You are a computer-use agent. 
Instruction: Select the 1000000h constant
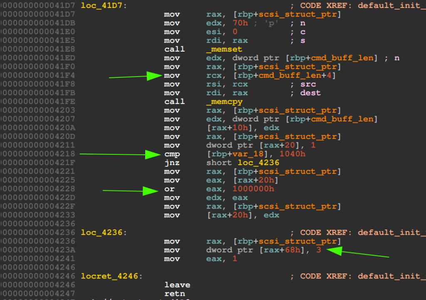click(x=253, y=189)
